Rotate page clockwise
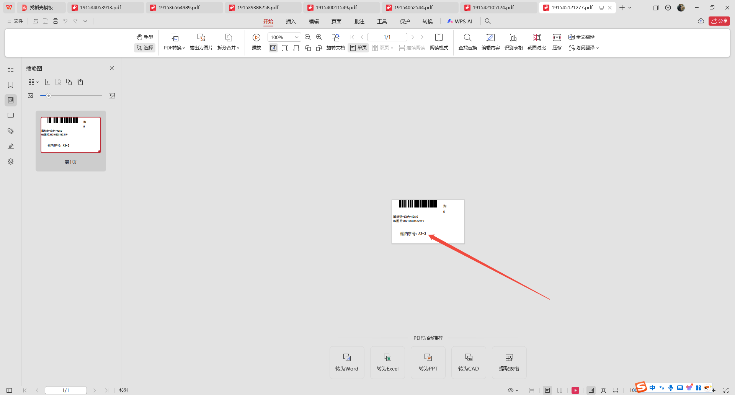735x395 pixels. [x=319, y=48]
